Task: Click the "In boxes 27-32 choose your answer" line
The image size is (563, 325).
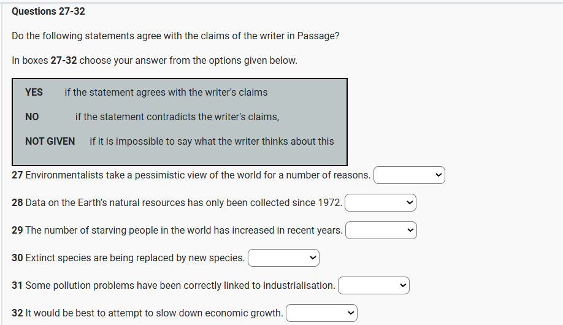Action: pos(155,61)
